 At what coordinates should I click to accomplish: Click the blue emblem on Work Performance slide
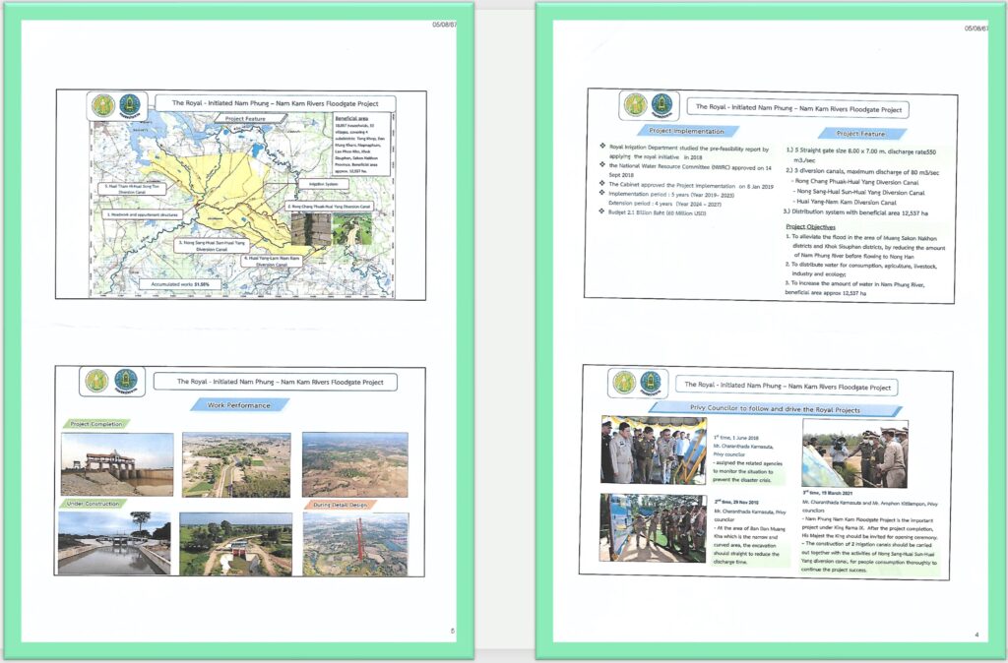(x=126, y=381)
